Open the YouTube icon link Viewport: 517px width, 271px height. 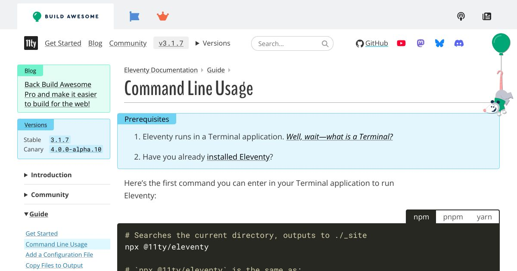401,43
